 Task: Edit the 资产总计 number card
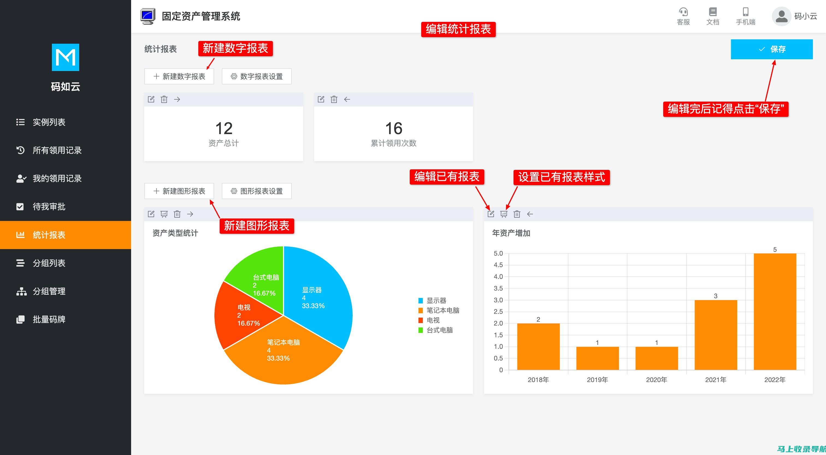[151, 99]
